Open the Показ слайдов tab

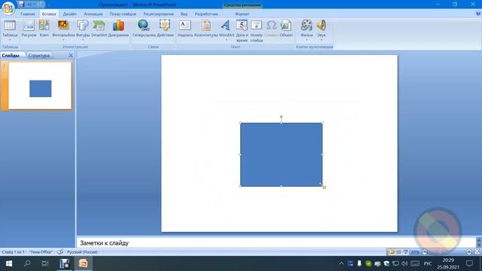123,14
